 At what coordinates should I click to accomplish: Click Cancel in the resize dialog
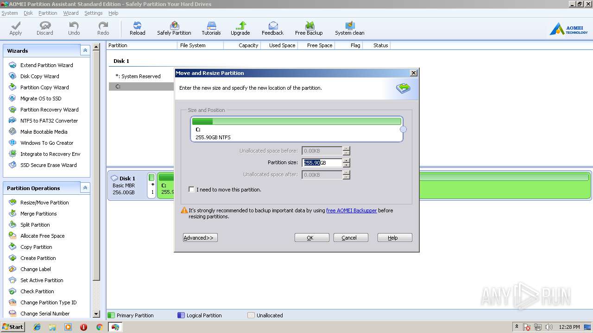click(x=351, y=238)
